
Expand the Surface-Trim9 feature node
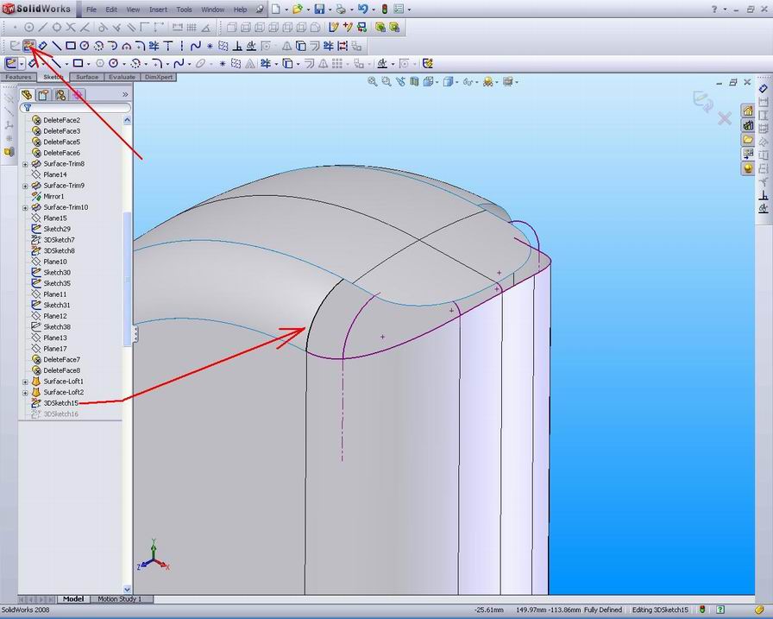click(24, 185)
